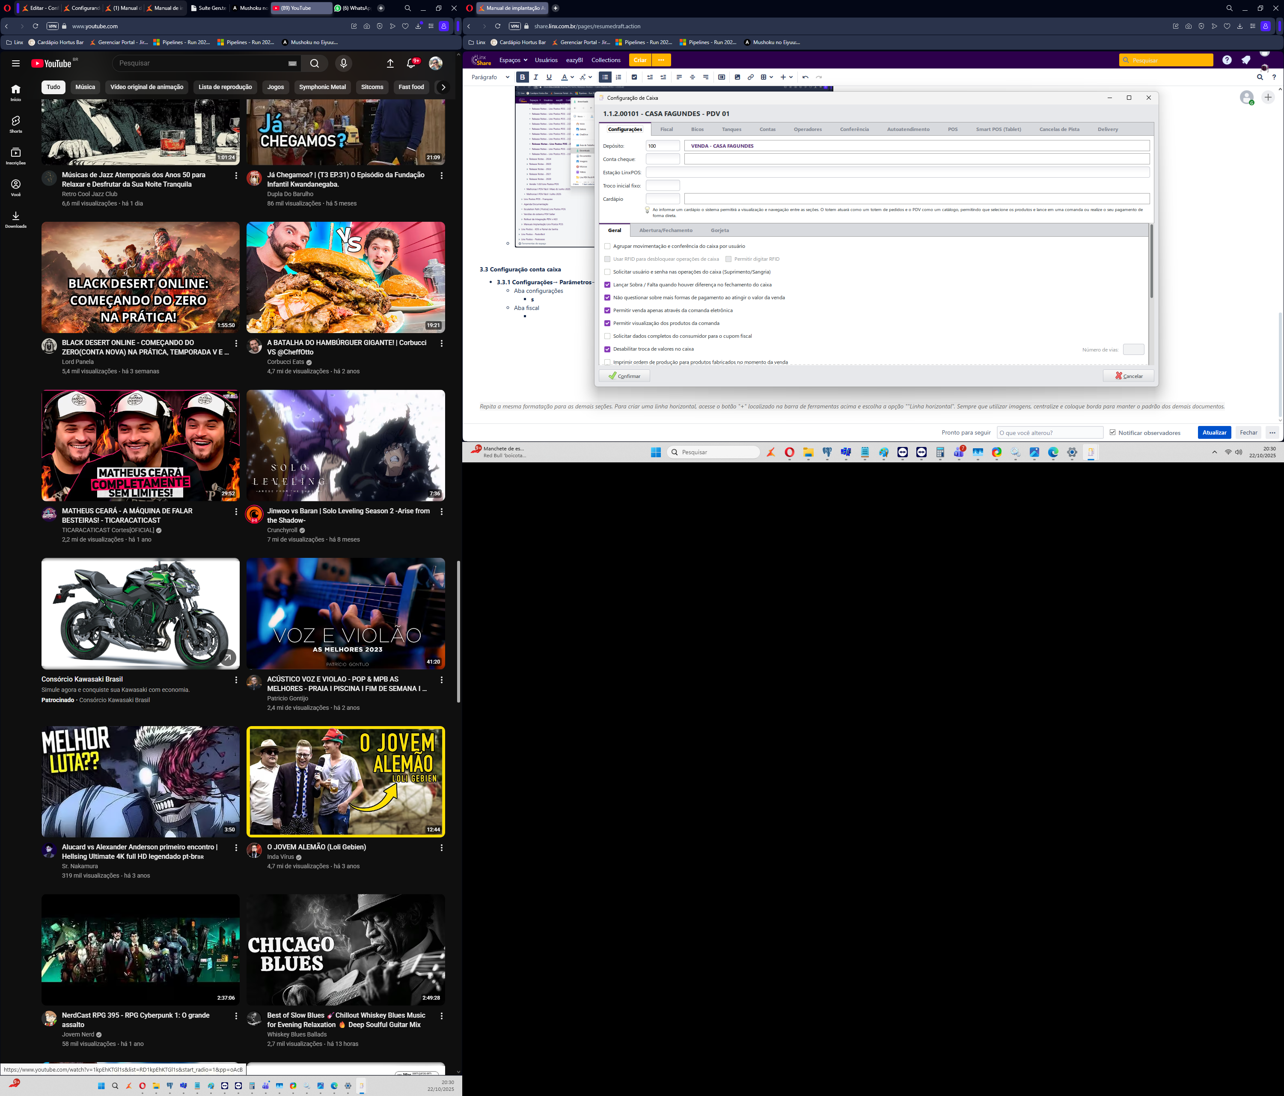This screenshot has width=1284, height=1096.
Task: Uncheck Desabilitar troca de valores no caixa
Action: [x=607, y=349]
